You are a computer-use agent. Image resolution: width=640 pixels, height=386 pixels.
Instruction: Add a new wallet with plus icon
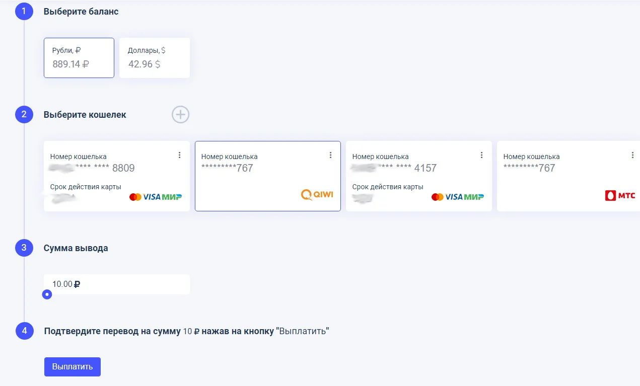[x=180, y=115]
